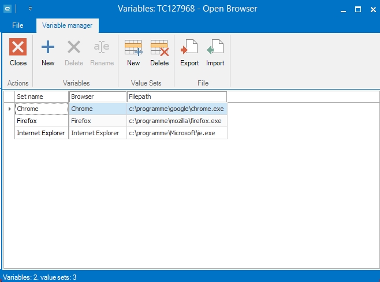
Task: Switch to Variable manager tab
Action: click(68, 25)
